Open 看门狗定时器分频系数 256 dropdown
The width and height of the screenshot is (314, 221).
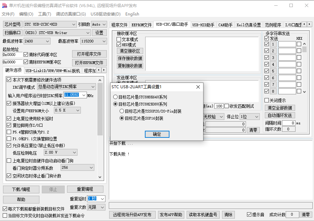tap(77, 167)
